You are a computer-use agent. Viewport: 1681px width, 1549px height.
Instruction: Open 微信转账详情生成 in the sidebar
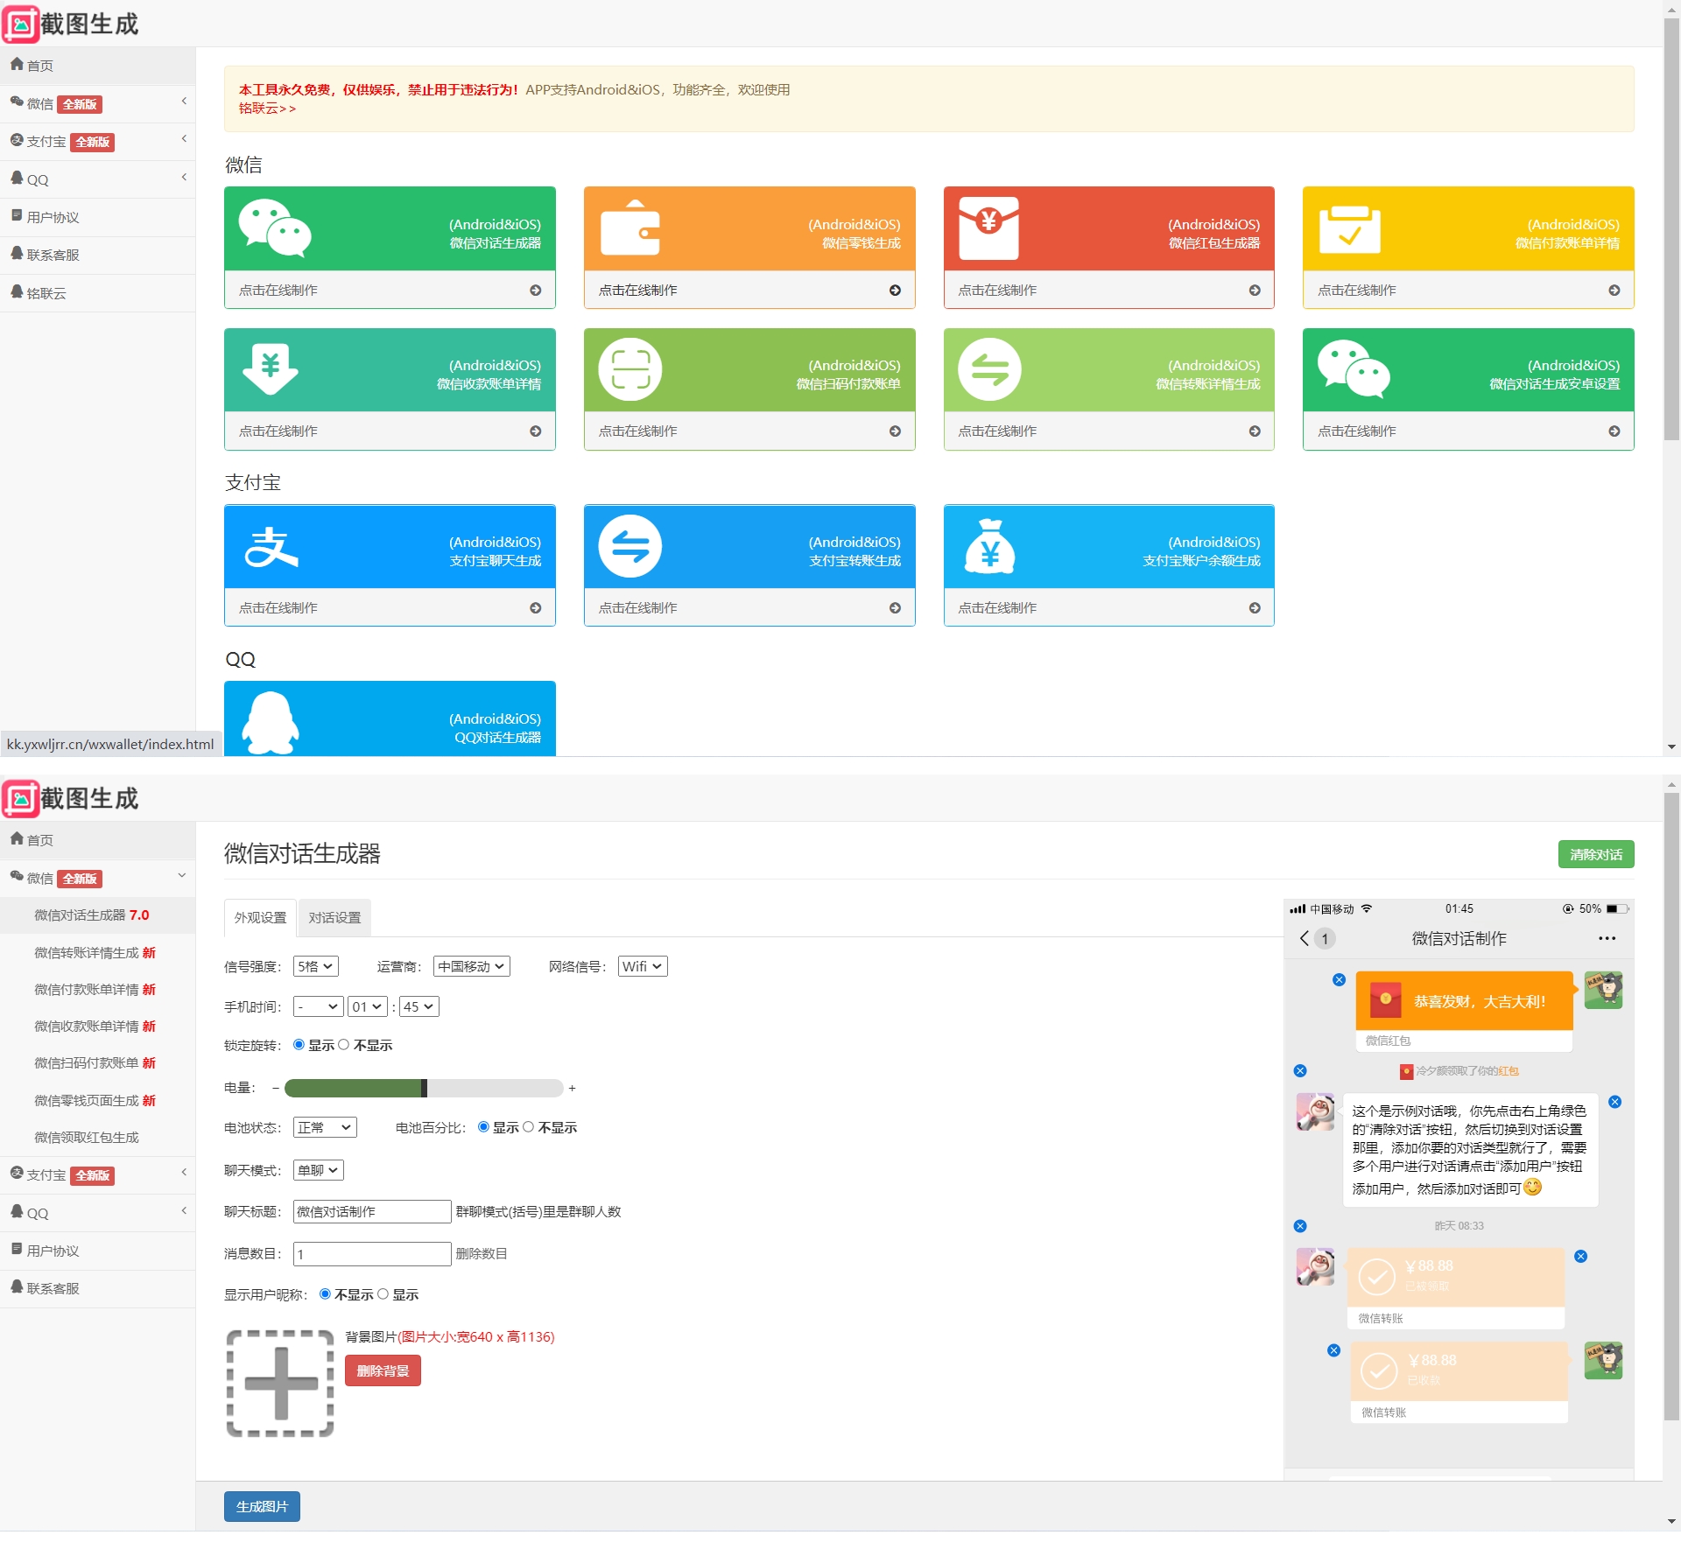point(95,952)
